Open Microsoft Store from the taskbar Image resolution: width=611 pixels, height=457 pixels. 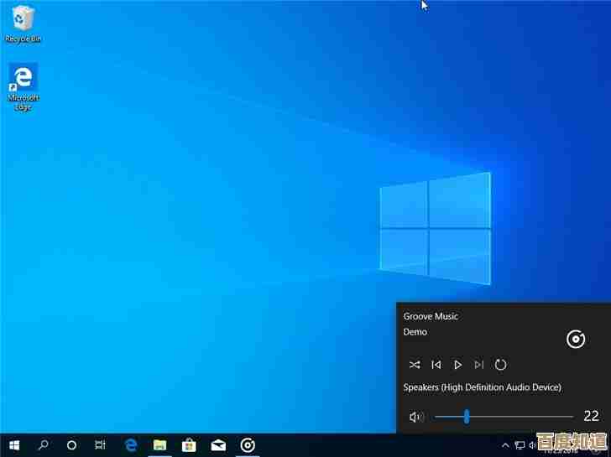[x=189, y=445]
